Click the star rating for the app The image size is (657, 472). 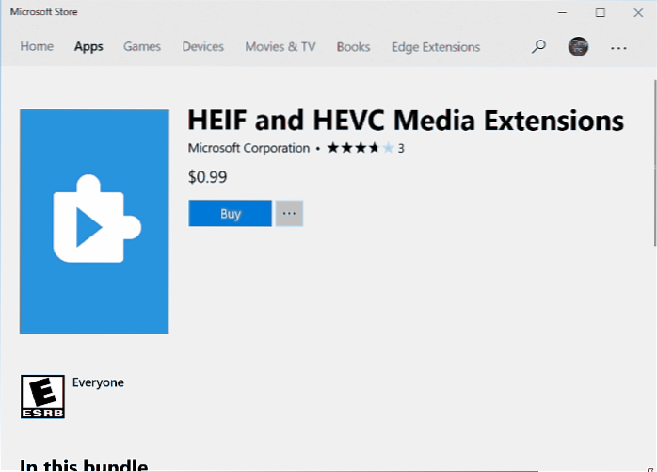359,148
